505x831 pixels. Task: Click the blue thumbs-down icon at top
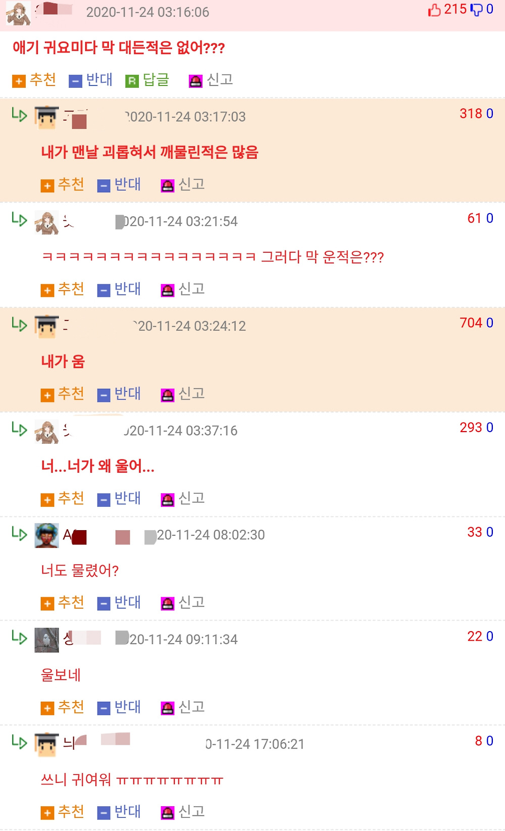pos(476,10)
